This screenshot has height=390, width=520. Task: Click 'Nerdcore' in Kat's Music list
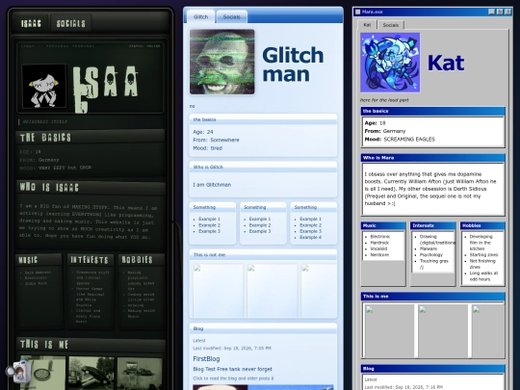[x=379, y=255]
